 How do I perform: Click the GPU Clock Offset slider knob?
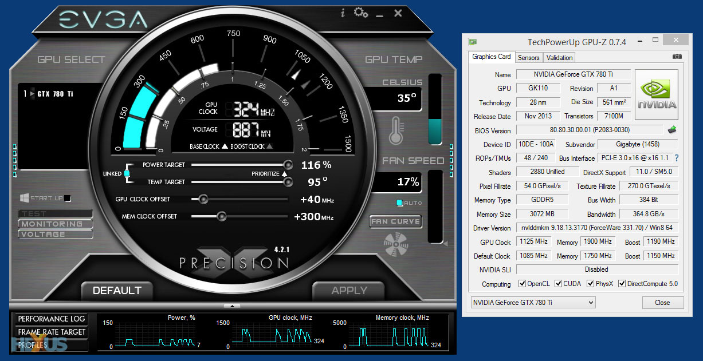(x=202, y=199)
